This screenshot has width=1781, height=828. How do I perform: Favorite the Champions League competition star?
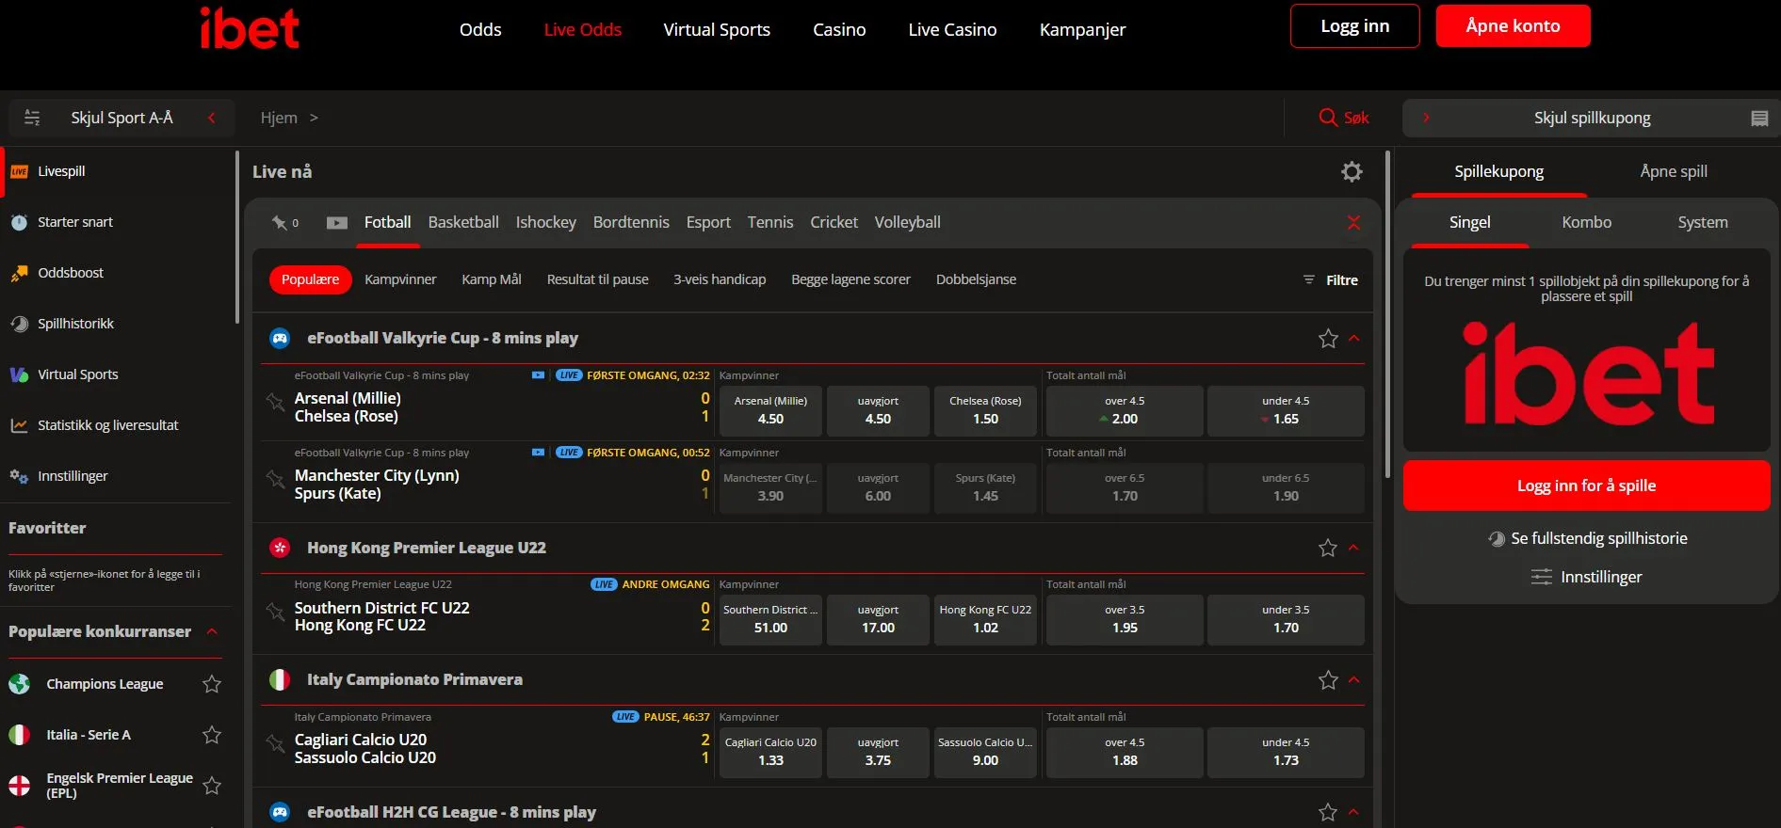pos(212,684)
